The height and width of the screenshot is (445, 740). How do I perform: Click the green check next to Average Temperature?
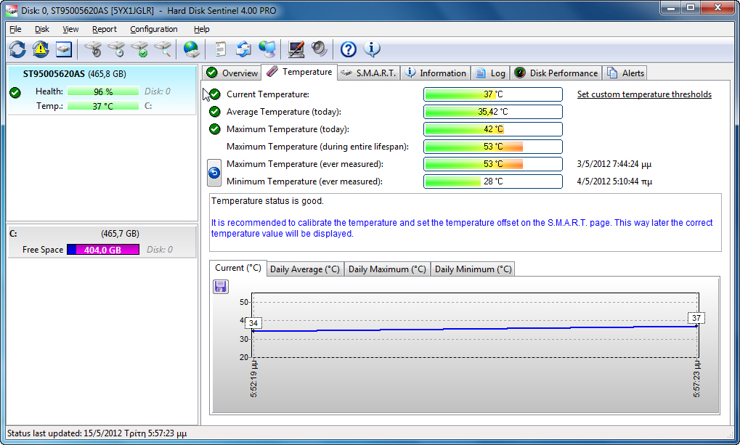(x=215, y=112)
